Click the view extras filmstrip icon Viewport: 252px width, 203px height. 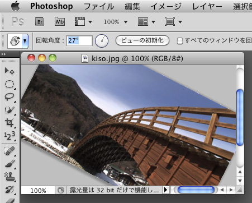pyautogui.click(x=80, y=22)
